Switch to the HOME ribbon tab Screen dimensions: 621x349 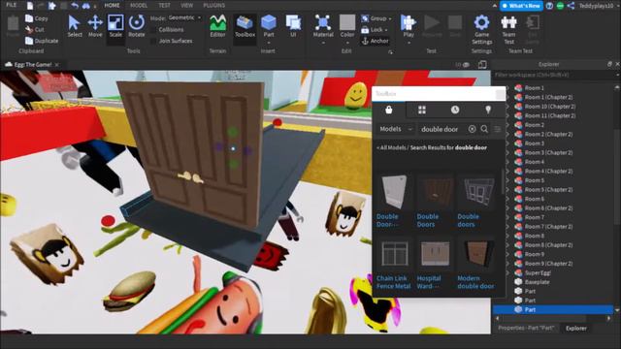click(x=112, y=5)
